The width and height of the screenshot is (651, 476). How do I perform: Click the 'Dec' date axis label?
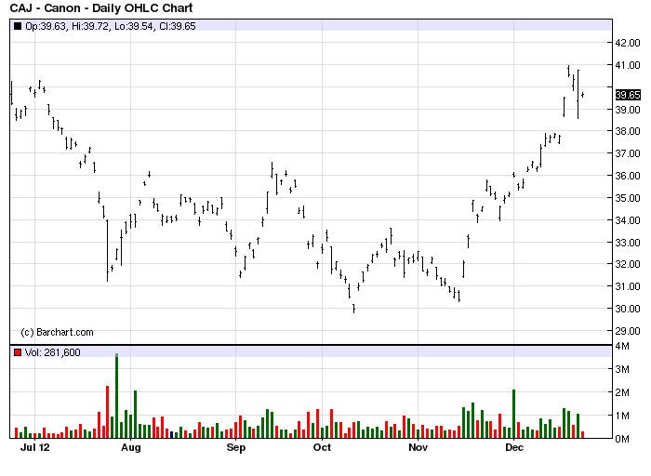click(x=514, y=447)
